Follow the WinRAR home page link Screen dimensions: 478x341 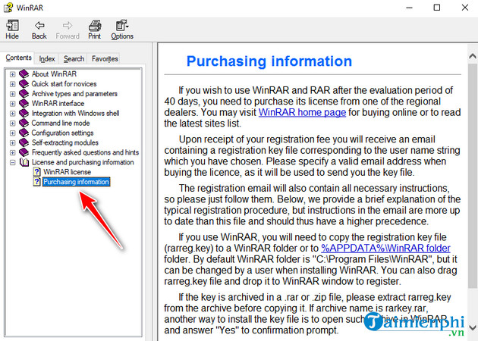point(302,112)
